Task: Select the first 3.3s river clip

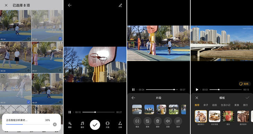Action: [137, 109]
